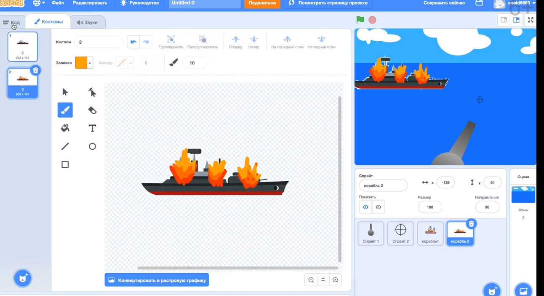Select the Line tool
This screenshot has height=296, width=544.
[65, 146]
